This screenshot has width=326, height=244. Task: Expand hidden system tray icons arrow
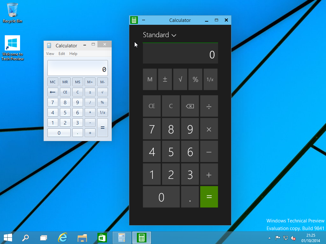[x=269, y=238]
